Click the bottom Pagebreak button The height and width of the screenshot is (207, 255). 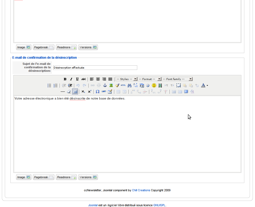(x=44, y=177)
